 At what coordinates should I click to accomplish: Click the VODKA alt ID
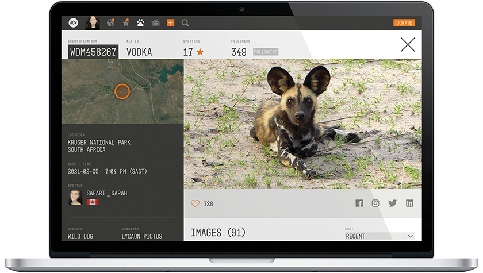(x=139, y=52)
